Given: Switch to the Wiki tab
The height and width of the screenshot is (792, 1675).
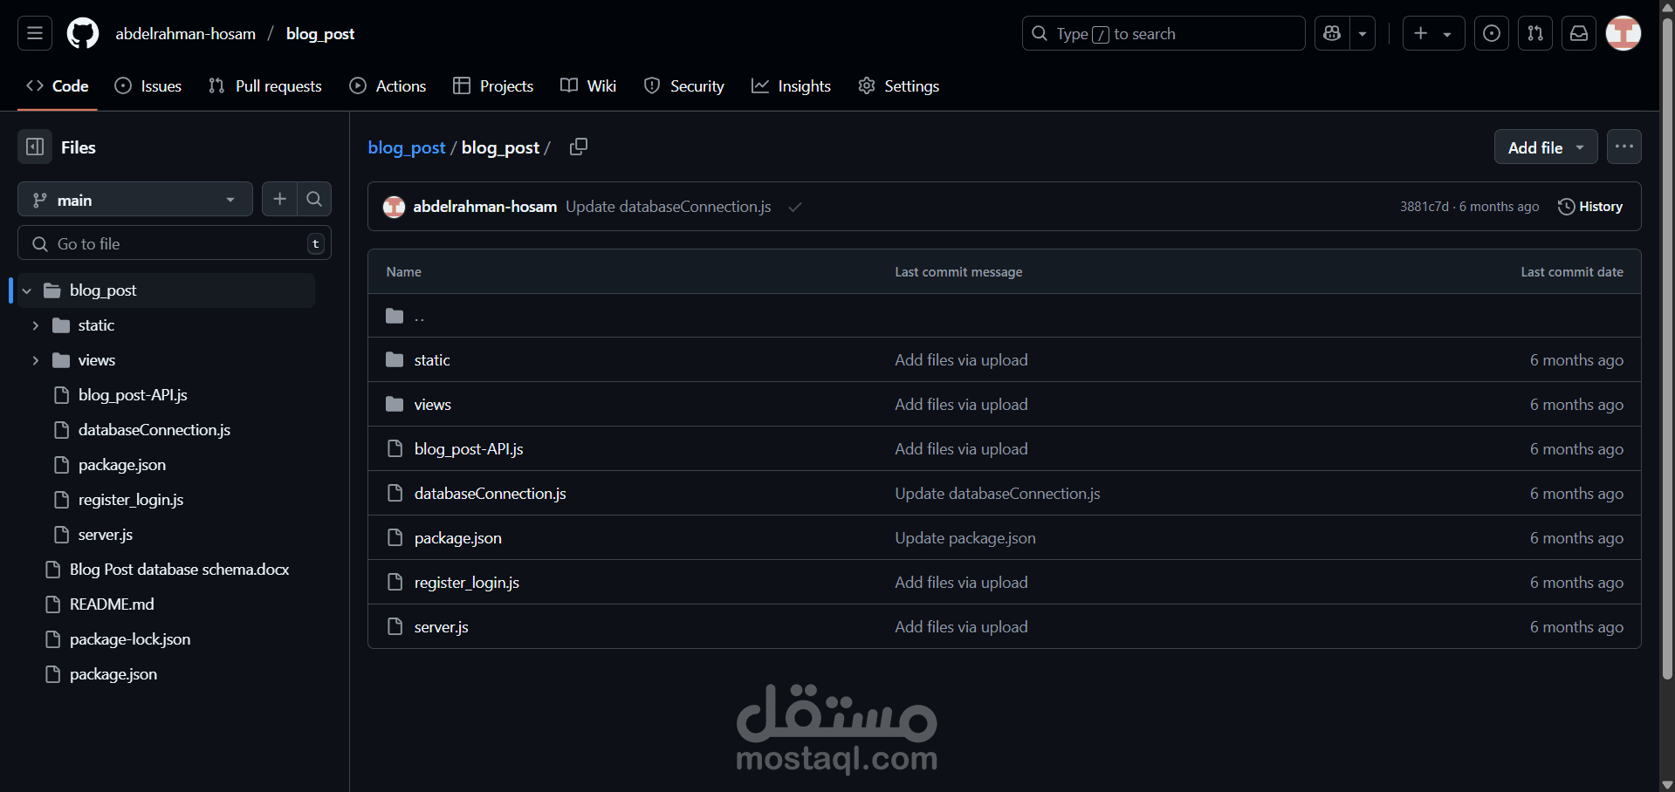Looking at the screenshot, I should (x=588, y=85).
